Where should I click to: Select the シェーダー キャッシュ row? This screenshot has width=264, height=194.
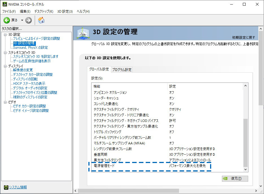(167, 98)
